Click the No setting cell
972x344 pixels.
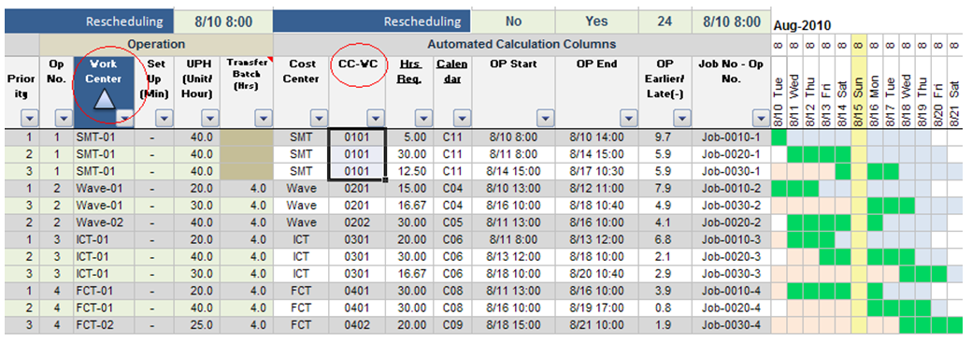[x=513, y=21]
